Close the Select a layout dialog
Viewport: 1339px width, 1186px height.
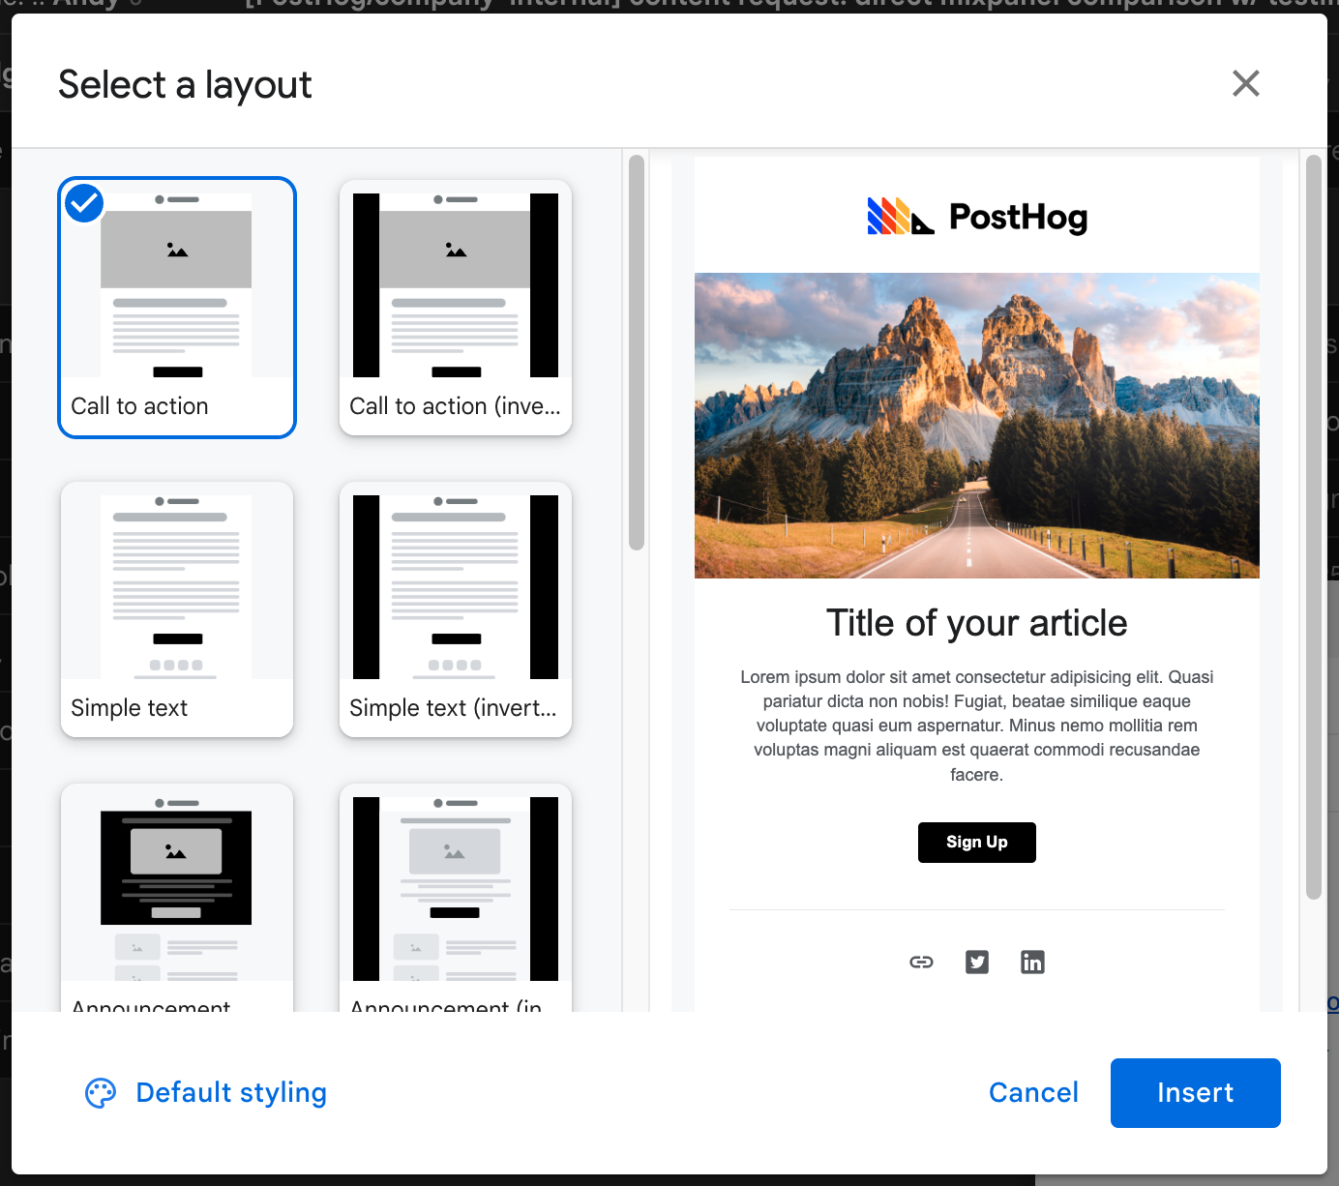[x=1246, y=84]
